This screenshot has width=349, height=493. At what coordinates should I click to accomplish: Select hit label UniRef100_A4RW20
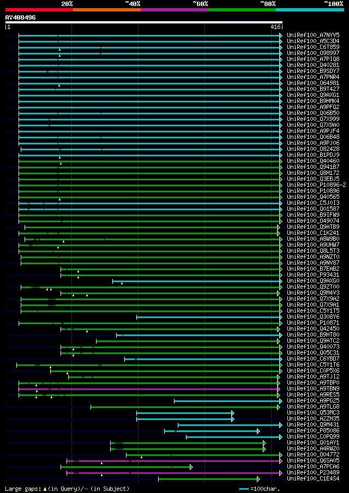coord(313,448)
